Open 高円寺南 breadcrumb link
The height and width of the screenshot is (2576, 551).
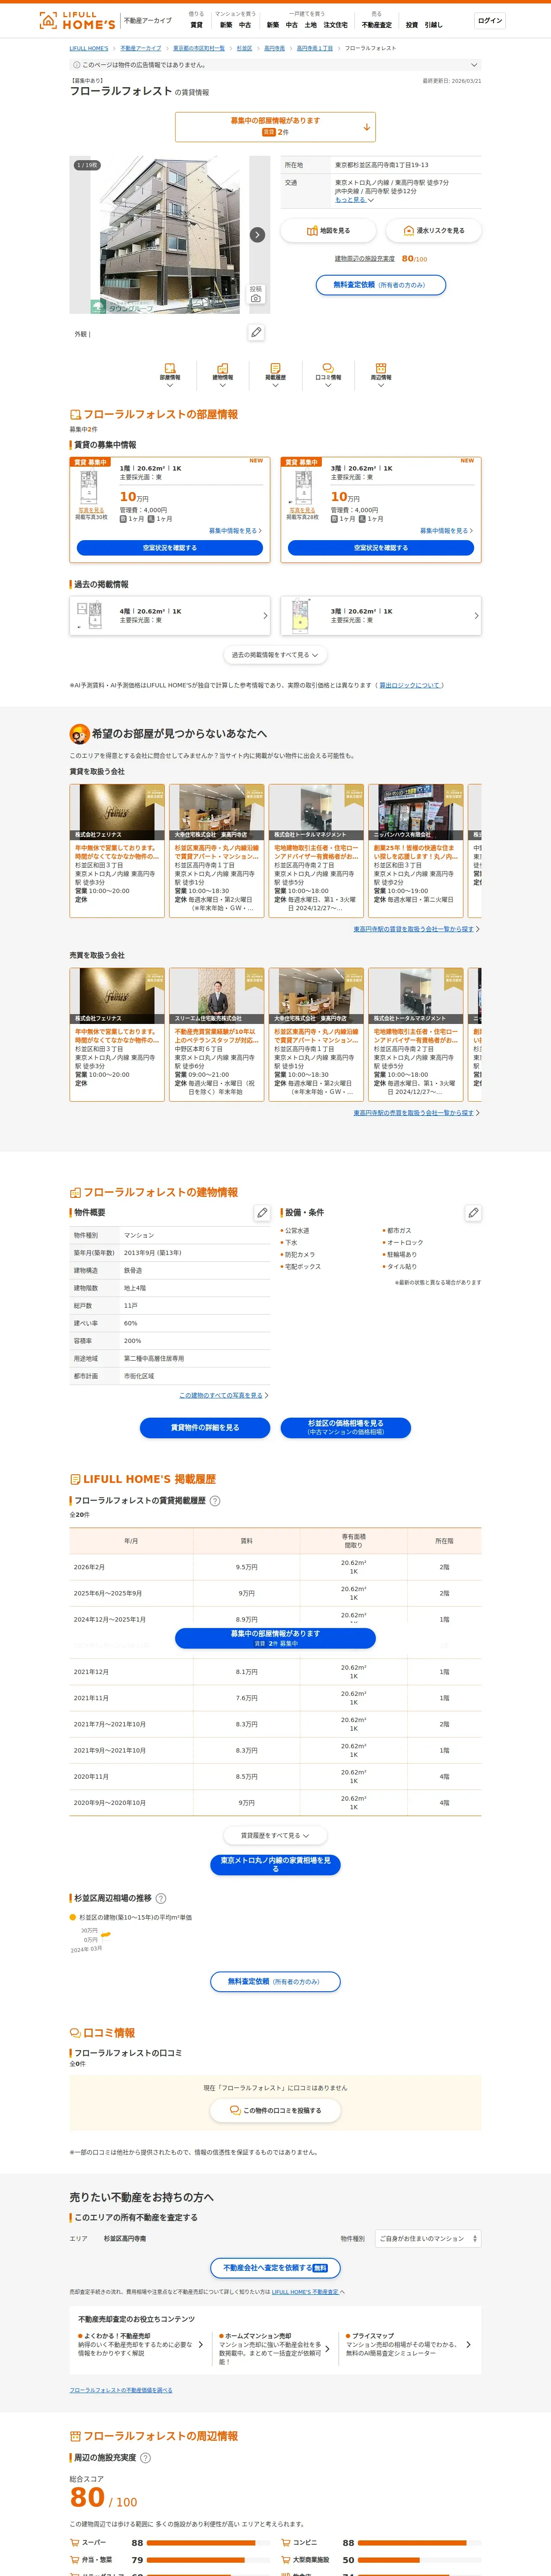274,48
